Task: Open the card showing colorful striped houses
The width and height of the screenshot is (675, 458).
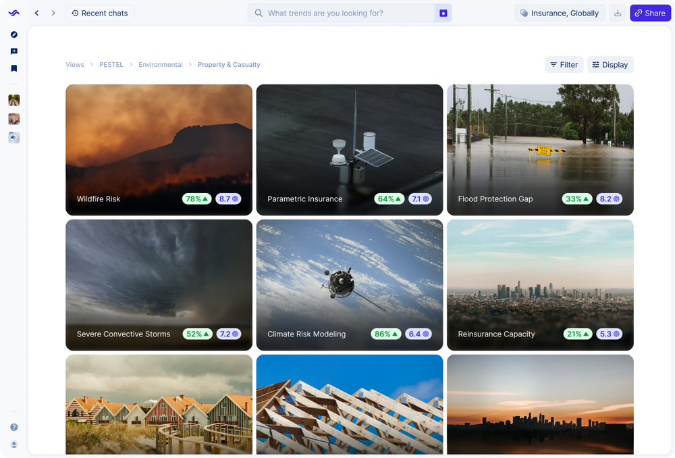Action: 159,404
